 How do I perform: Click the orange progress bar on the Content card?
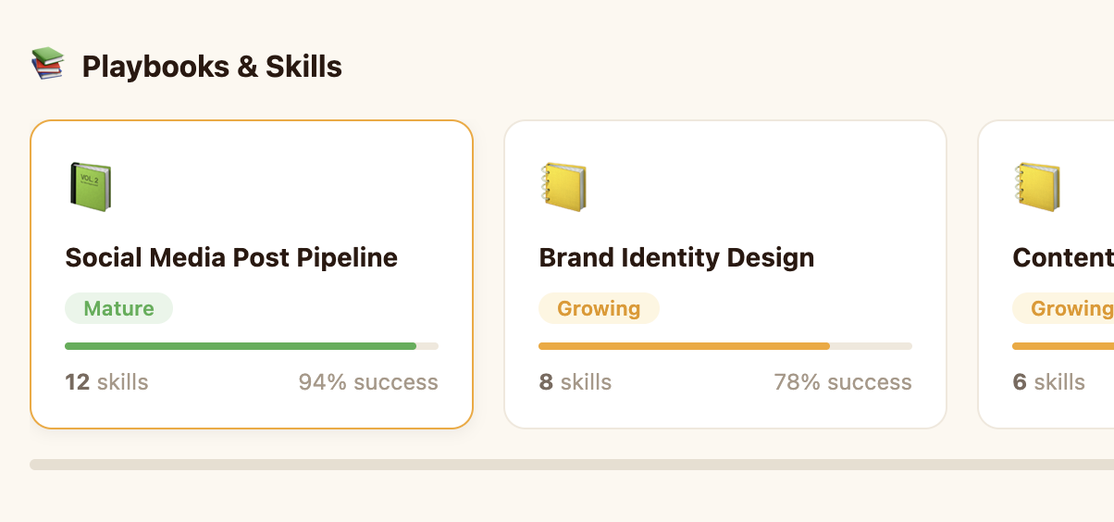(1063, 346)
